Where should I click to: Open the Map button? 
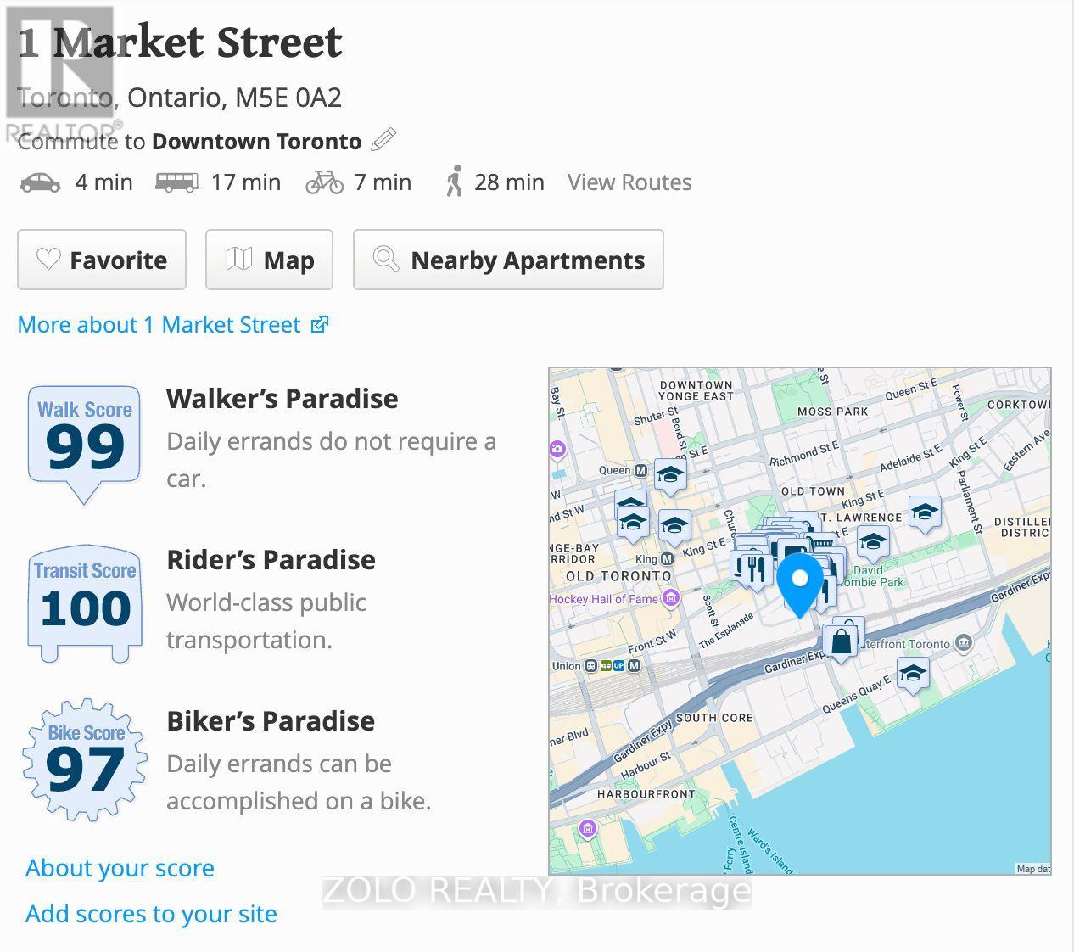[x=269, y=260]
